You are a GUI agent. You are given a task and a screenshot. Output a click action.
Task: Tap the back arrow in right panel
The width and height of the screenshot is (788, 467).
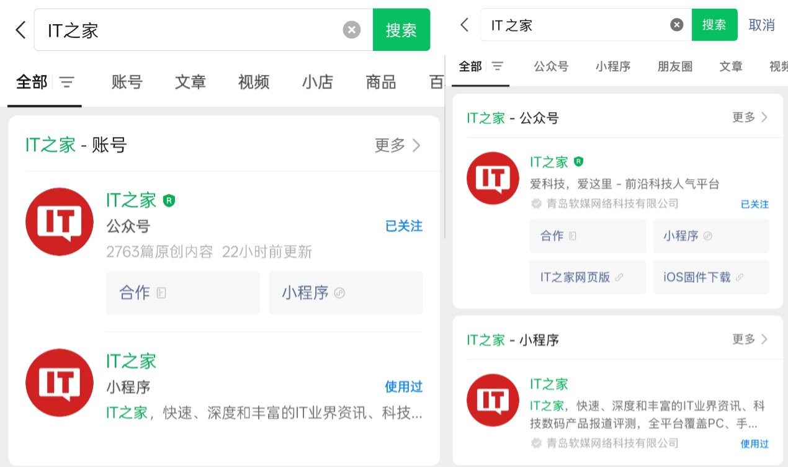[x=464, y=25]
